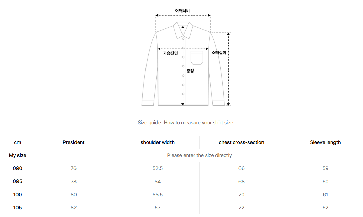Image resolution: width=363 pixels, height=217 pixels.
Task: Select size 090 row label
Action: pos(17,168)
